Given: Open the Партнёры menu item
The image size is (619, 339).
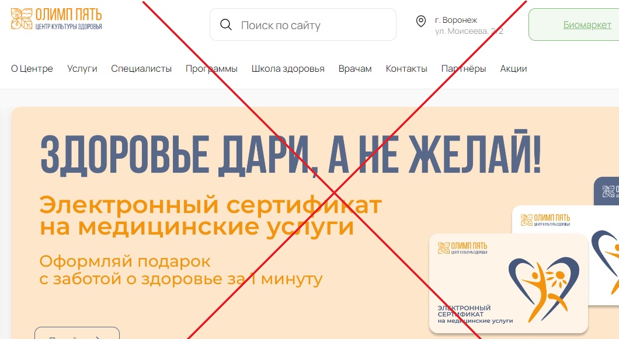Looking at the screenshot, I should pyautogui.click(x=464, y=69).
